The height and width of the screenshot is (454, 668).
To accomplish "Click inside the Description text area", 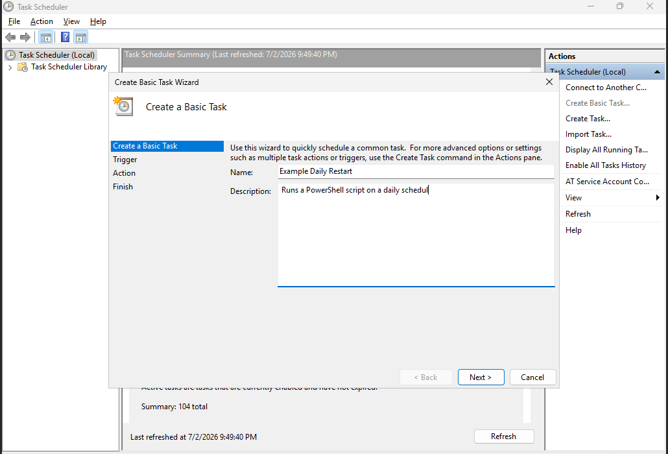I will pos(416,235).
